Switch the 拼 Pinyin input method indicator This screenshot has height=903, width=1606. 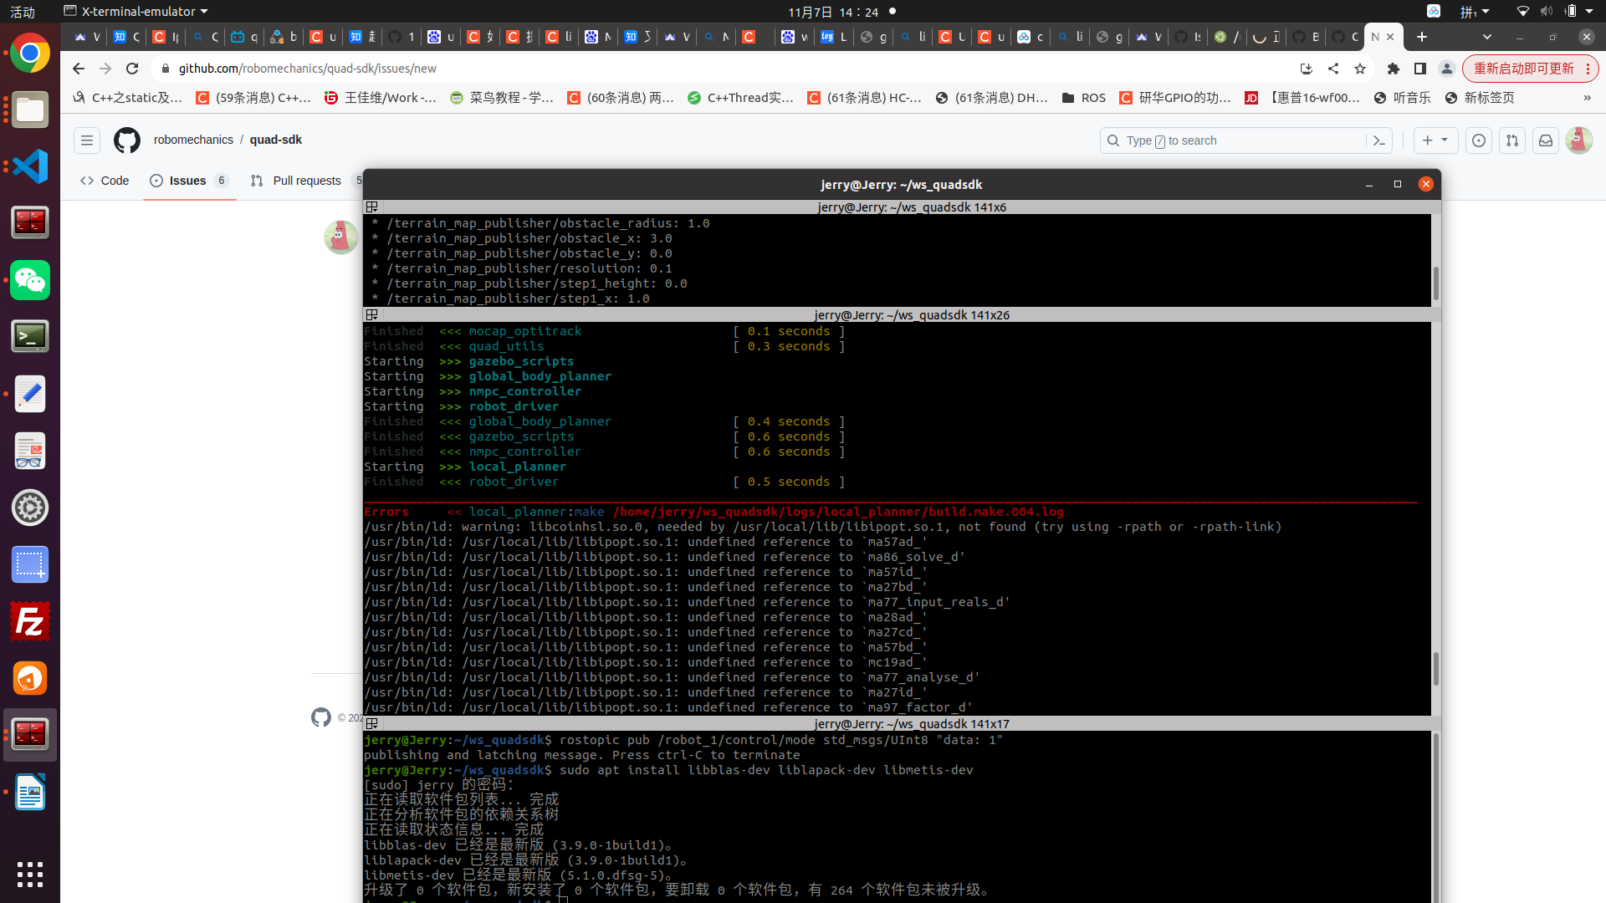coord(1473,11)
